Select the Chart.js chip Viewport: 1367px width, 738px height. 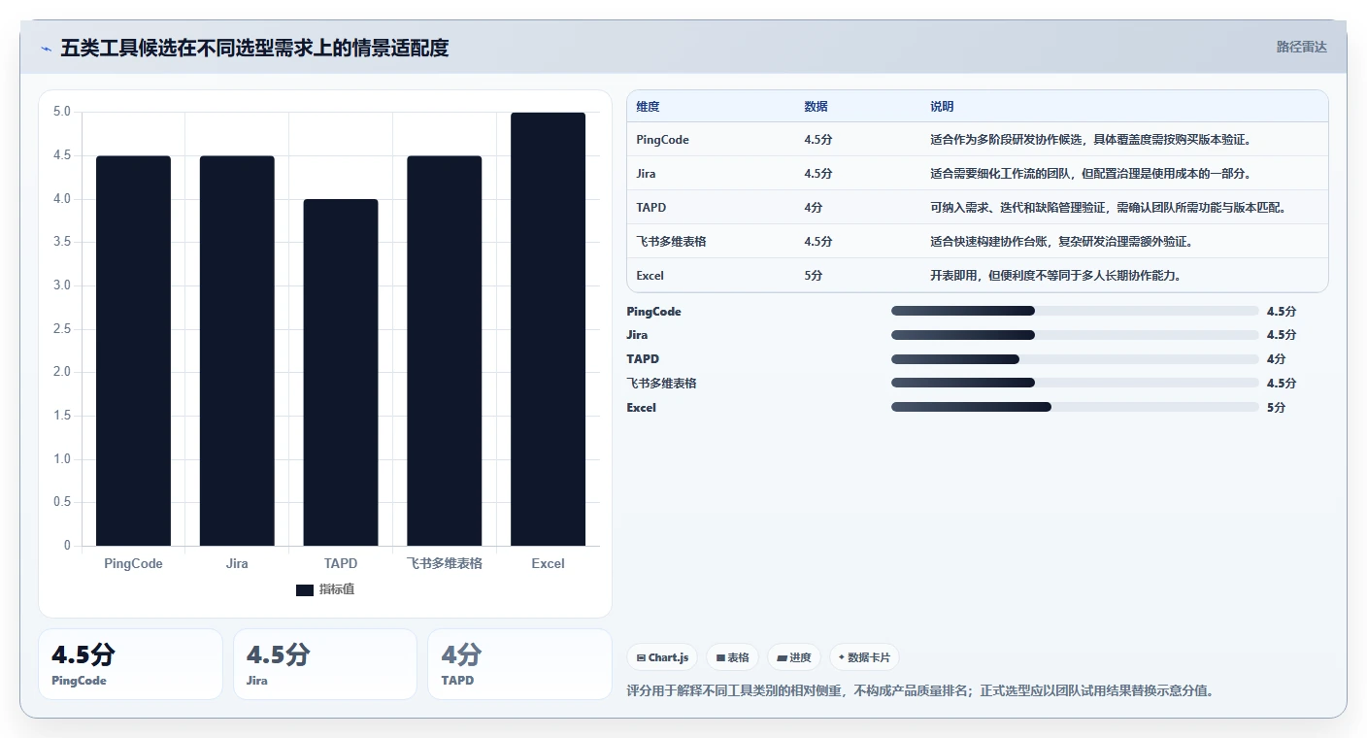point(662,657)
